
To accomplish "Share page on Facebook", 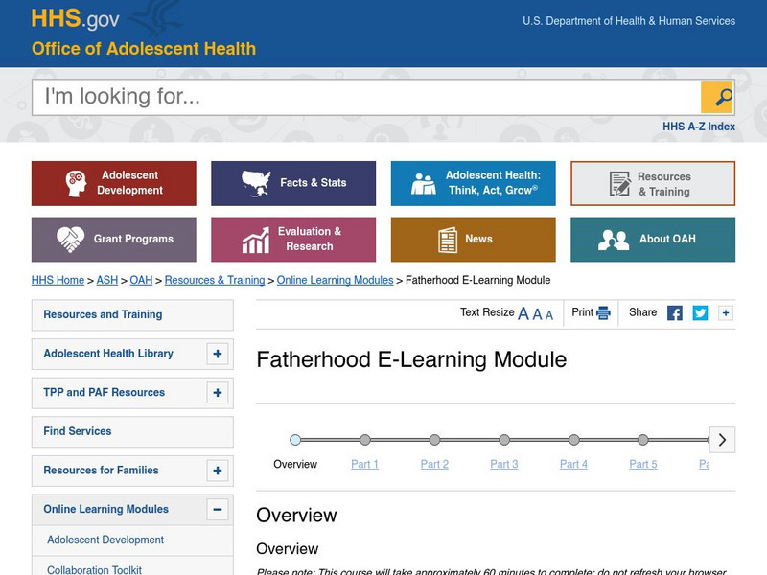I will point(675,312).
